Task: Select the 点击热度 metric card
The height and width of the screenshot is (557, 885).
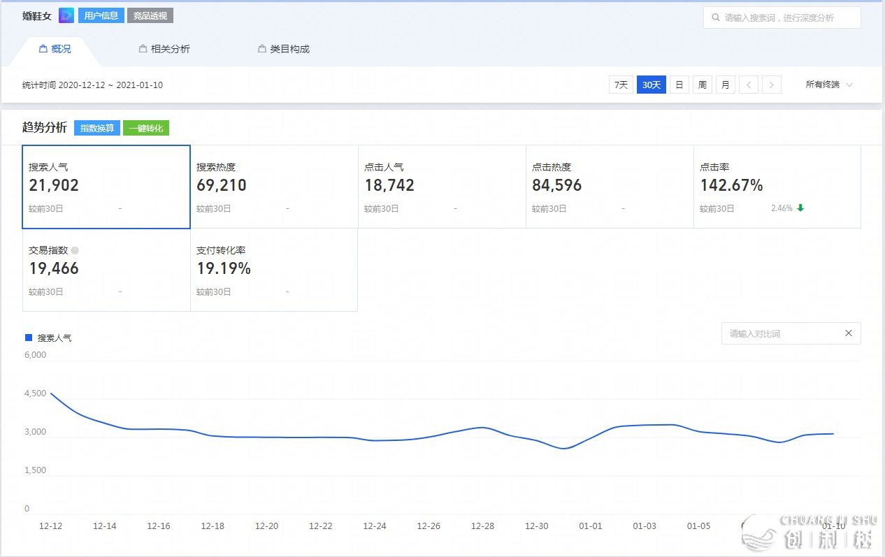Action: [610, 187]
